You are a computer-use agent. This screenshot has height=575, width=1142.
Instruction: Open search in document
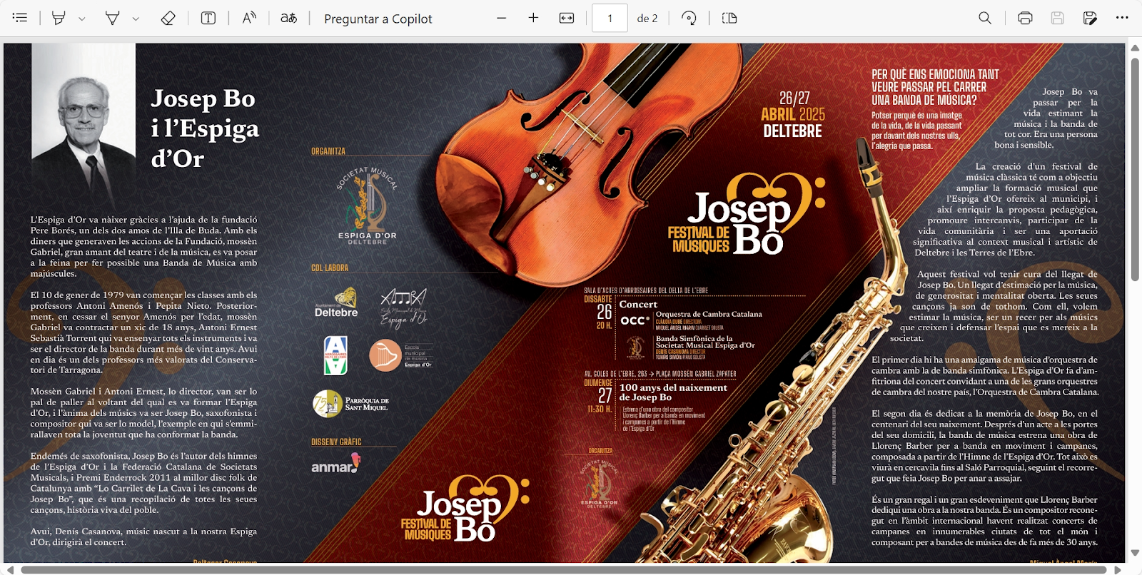[x=985, y=18]
